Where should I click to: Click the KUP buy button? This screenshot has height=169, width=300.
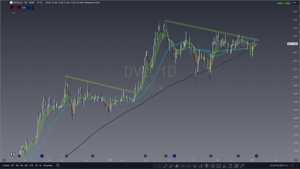[x=30, y=8]
